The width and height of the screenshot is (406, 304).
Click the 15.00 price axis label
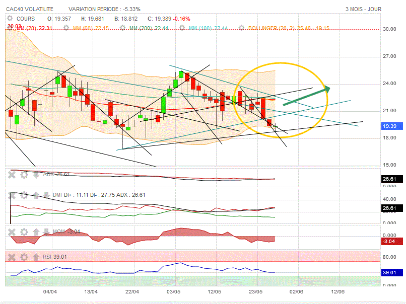coord(389,165)
